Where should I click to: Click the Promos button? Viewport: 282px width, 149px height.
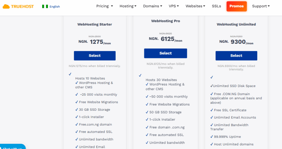tap(237, 6)
